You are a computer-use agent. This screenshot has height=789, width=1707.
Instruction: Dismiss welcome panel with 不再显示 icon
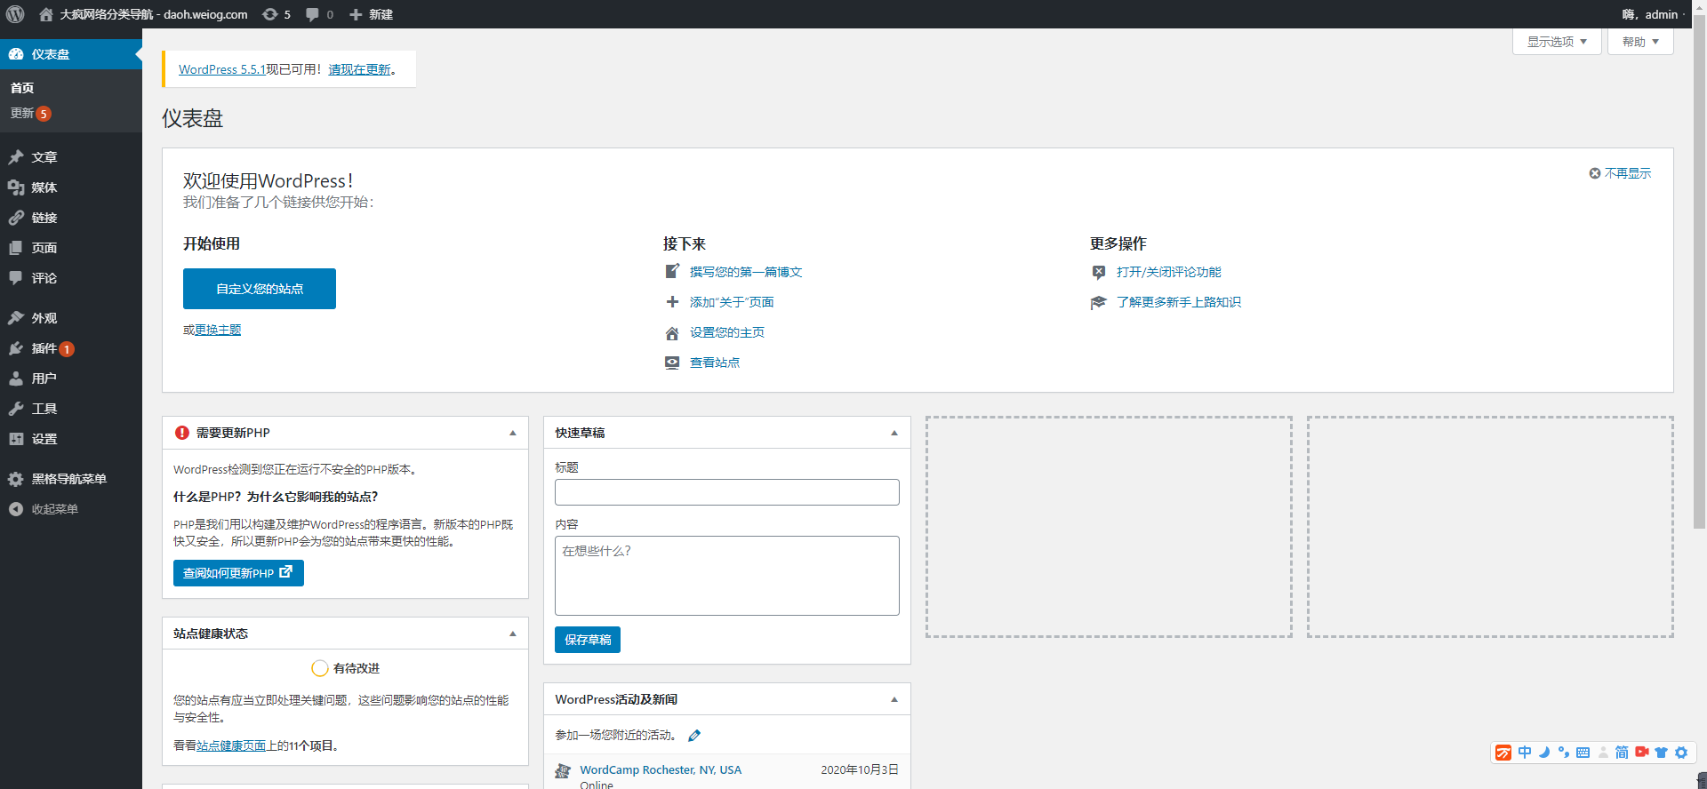click(1594, 173)
